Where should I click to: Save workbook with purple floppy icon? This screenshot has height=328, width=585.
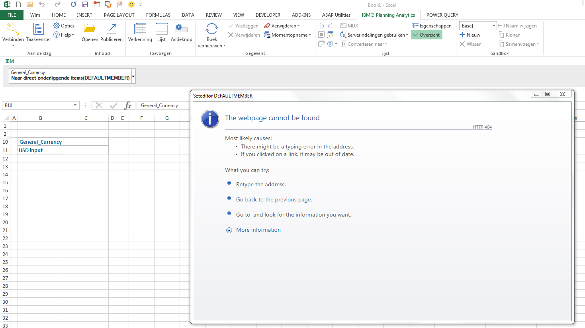coord(85,4)
